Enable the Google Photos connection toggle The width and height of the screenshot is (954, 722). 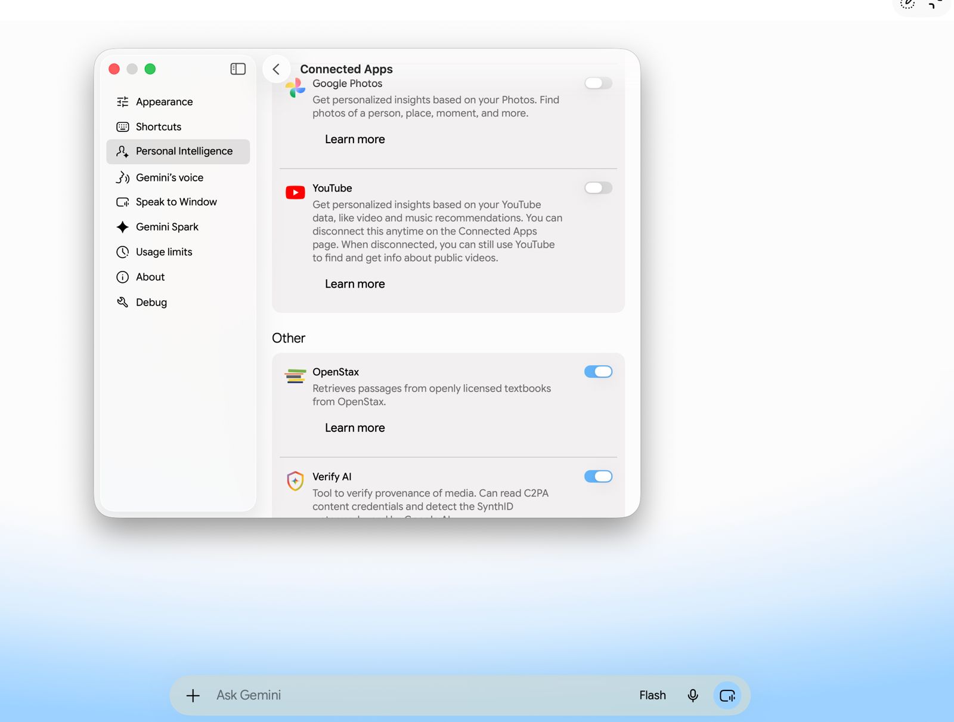598,84
